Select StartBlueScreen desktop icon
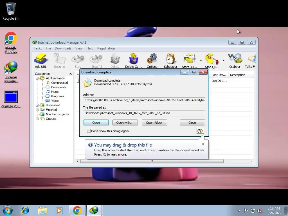The width and height of the screenshot is (288, 216). (x=11, y=99)
